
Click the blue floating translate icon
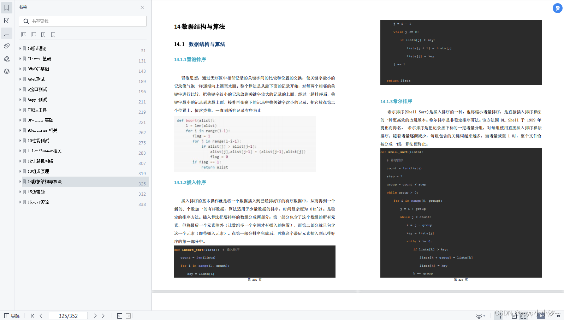pos(557,8)
